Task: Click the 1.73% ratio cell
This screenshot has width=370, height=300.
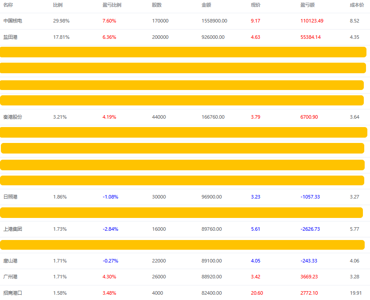Action: coord(60,229)
